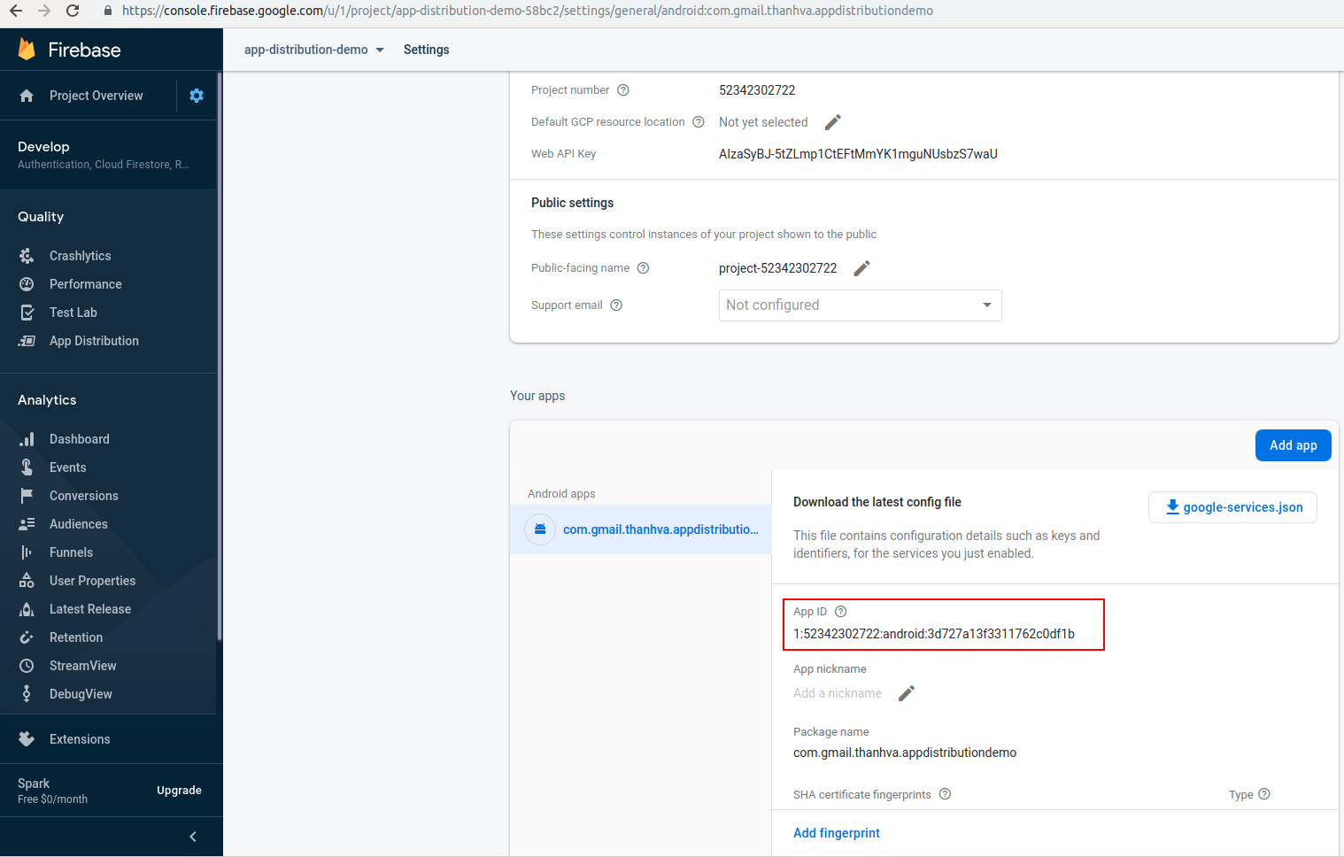Download the google-services.json file
This screenshot has height=857, width=1344.
1232,507
